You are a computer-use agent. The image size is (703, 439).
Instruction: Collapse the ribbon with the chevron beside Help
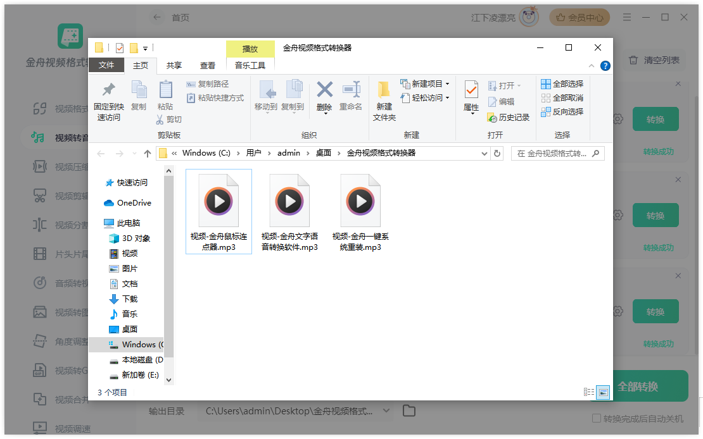click(x=592, y=66)
